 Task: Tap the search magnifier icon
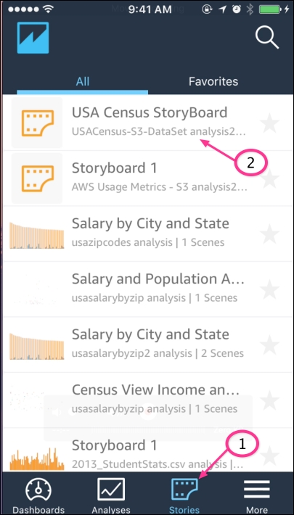click(x=267, y=38)
